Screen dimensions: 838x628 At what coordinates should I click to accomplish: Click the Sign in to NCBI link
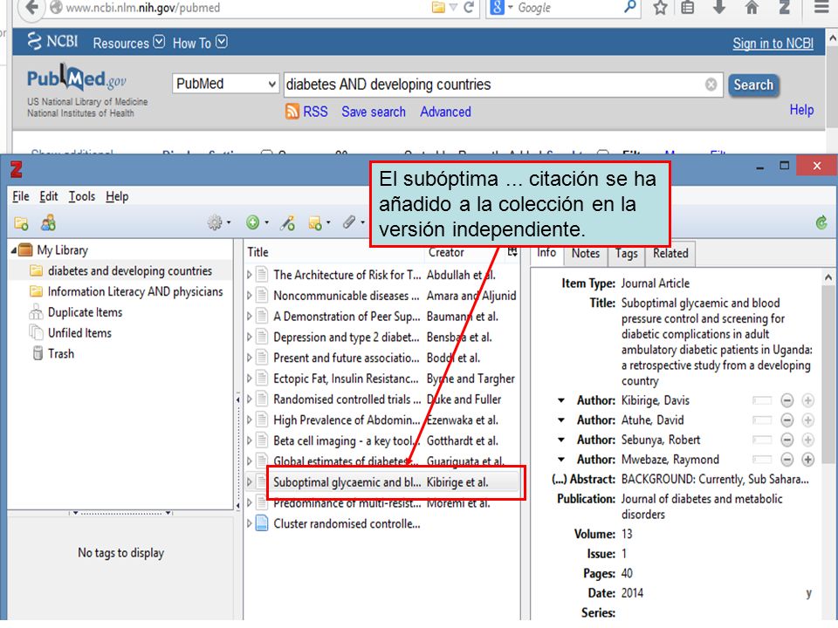coord(773,44)
